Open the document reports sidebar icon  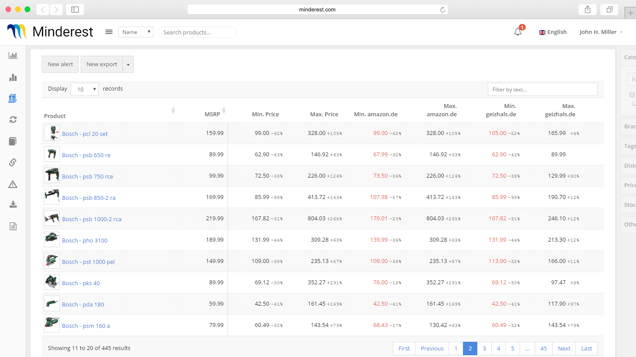[x=13, y=226]
